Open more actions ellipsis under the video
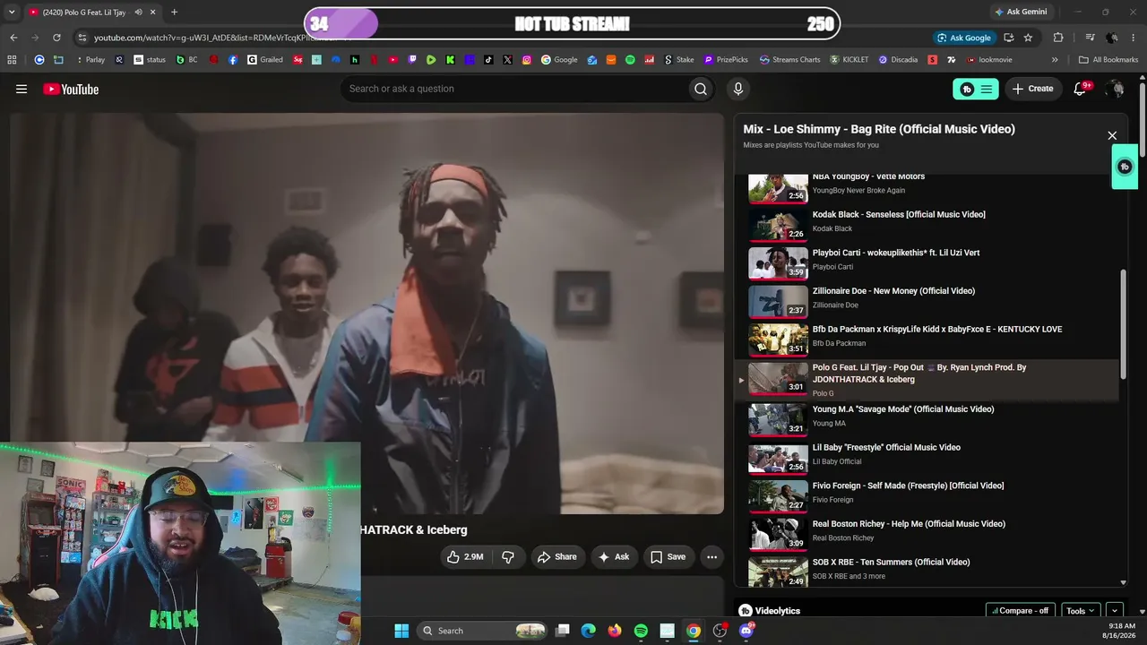Image resolution: width=1147 pixels, height=645 pixels. tap(711, 556)
